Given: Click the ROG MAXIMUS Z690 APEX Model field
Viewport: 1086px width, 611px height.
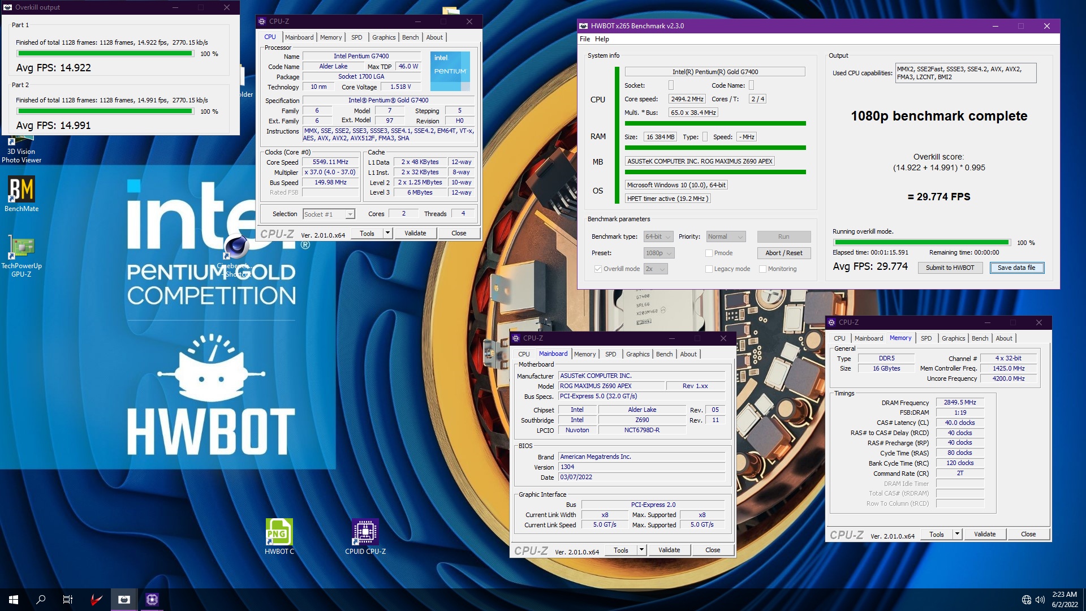Looking at the screenshot, I should (x=611, y=386).
